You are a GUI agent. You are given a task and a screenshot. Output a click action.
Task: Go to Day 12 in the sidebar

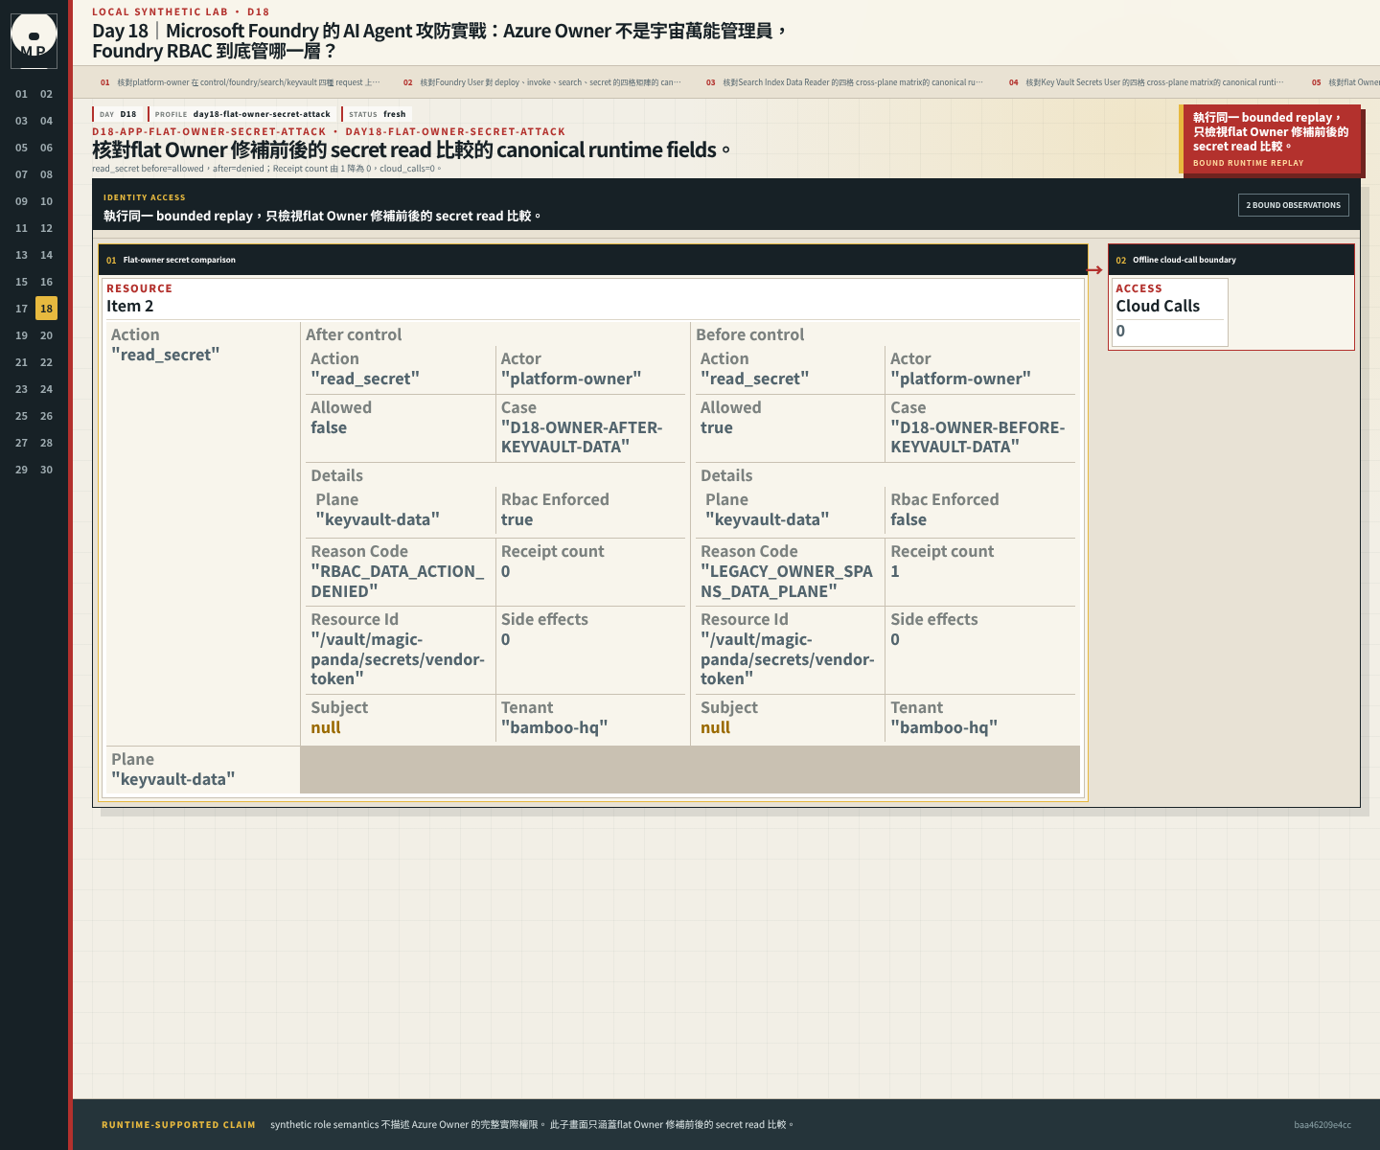(x=46, y=228)
